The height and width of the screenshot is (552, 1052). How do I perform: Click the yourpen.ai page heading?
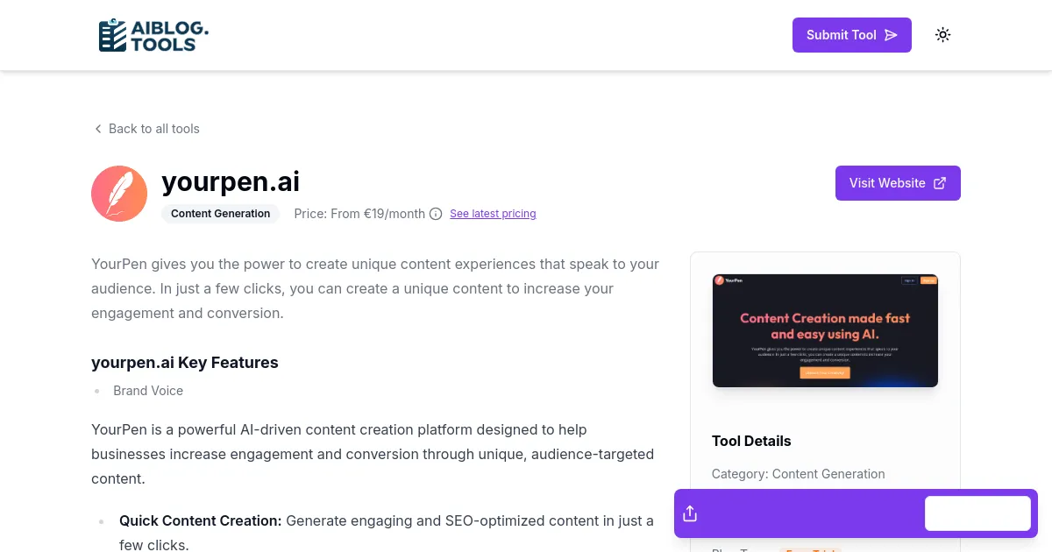tap(231, 181)
